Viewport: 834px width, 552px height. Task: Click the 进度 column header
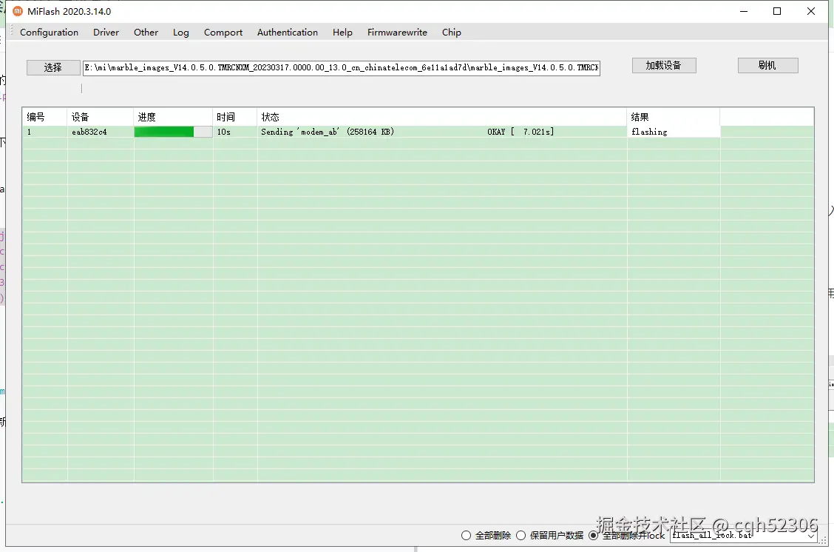pyautogui.click(x=173, y=117)
